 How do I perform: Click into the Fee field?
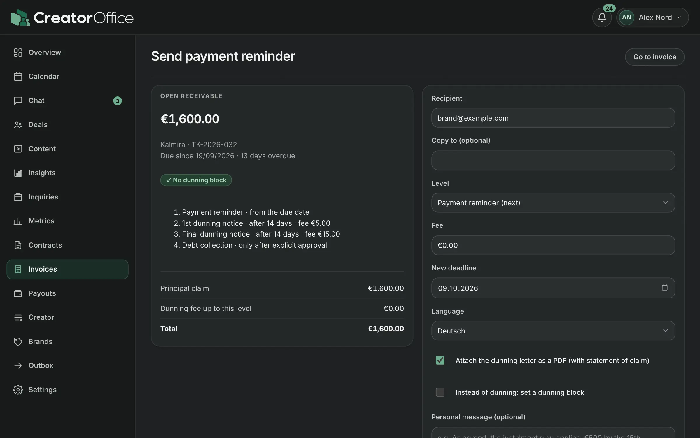point(553,245)
